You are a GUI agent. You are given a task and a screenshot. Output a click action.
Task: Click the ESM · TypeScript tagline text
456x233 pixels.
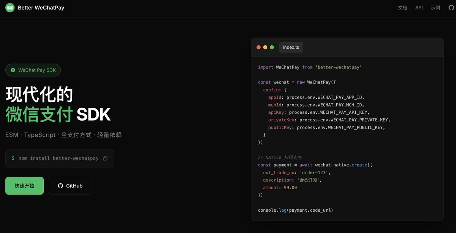pyautogui.click(x=63, y=135)
